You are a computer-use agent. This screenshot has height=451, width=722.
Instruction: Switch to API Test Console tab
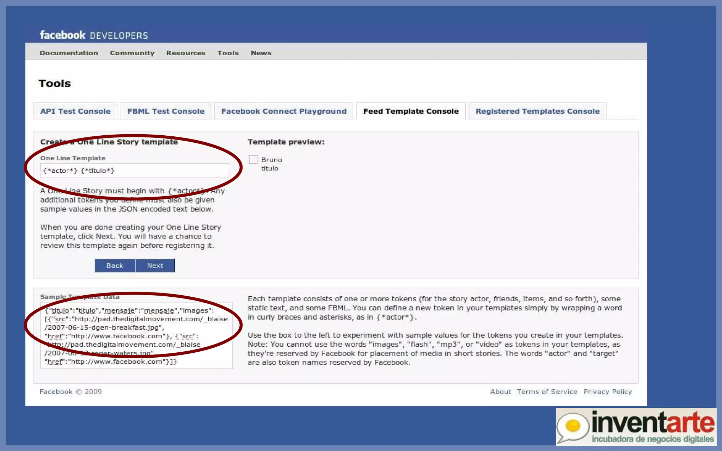coord(75,111)
